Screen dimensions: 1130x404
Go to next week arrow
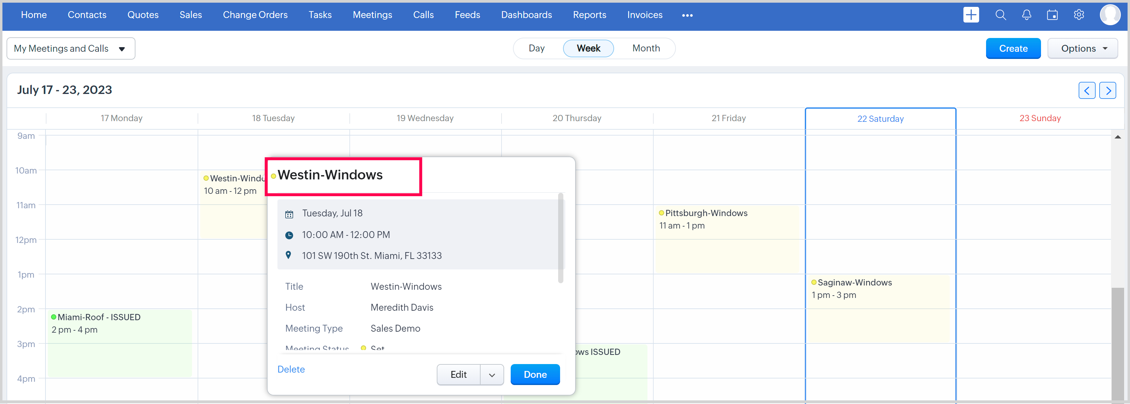click(1108, 90)
